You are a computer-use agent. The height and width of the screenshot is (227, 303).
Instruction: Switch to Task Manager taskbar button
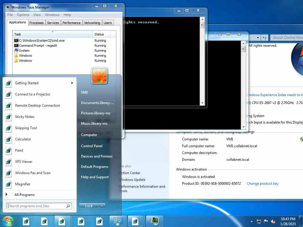coord(155,221)
